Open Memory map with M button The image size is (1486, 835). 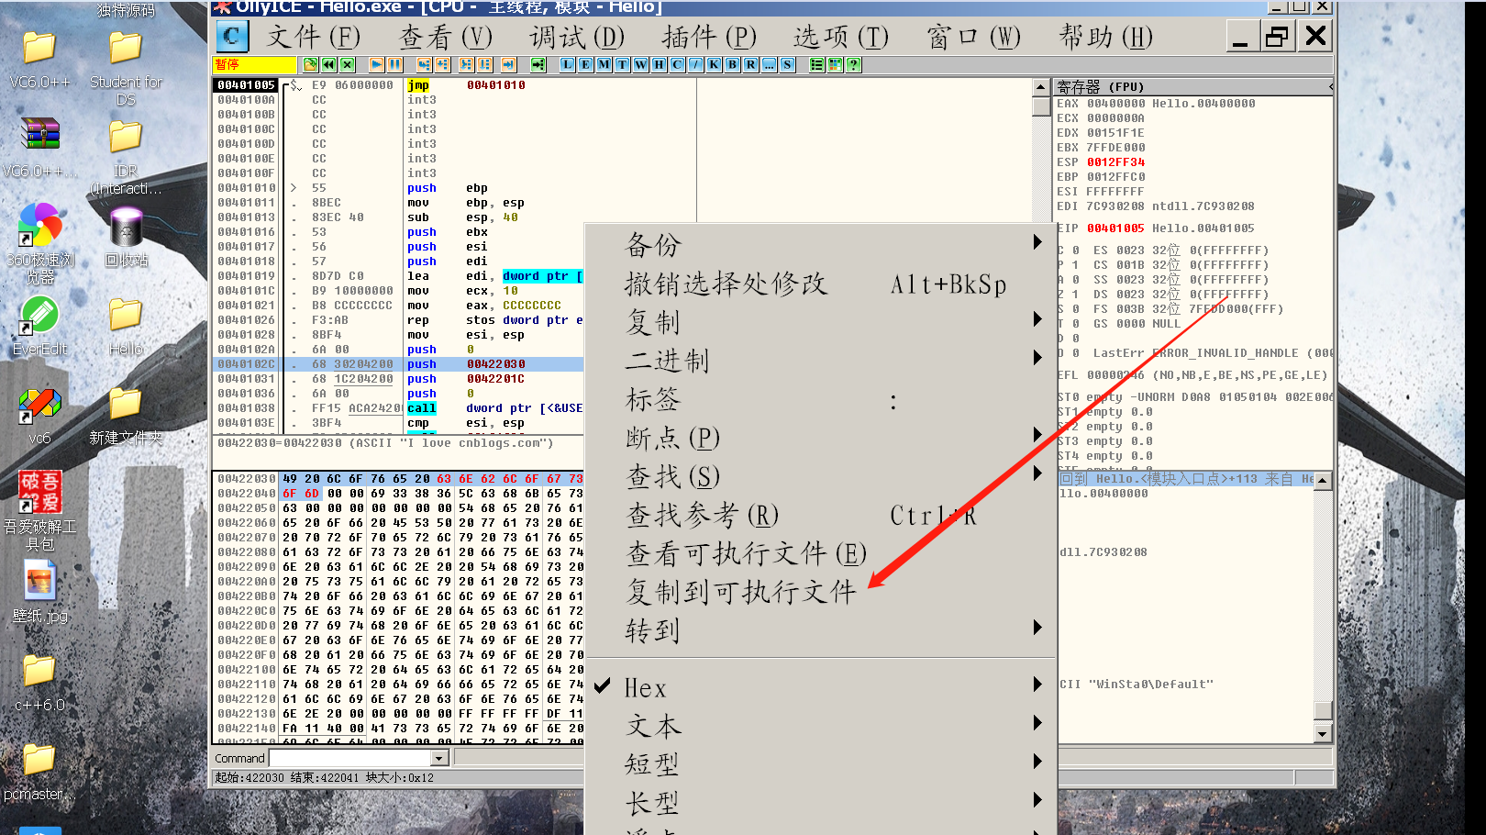(604, 64)
